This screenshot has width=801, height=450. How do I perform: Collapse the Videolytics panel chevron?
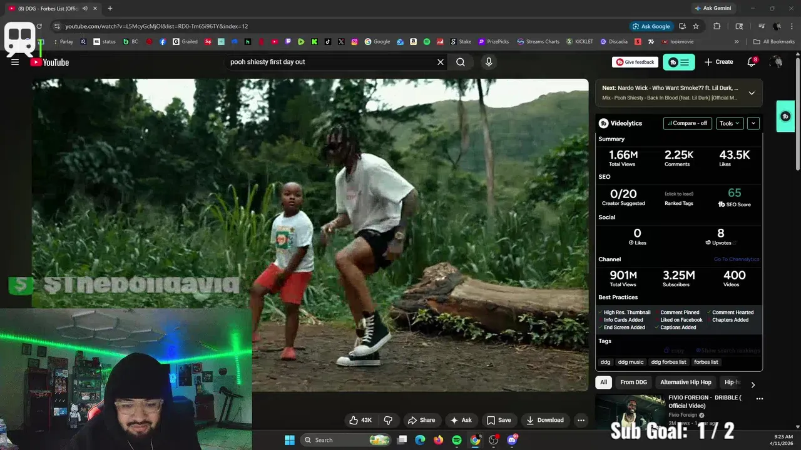[753, 123]
